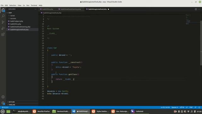Click line number 33 in the gutter
The width and height of the screenshot is (202, 114).
pyautogui.click(x=43, y=79)
